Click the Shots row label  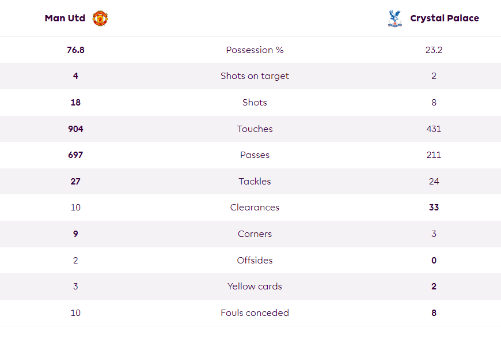255,103
